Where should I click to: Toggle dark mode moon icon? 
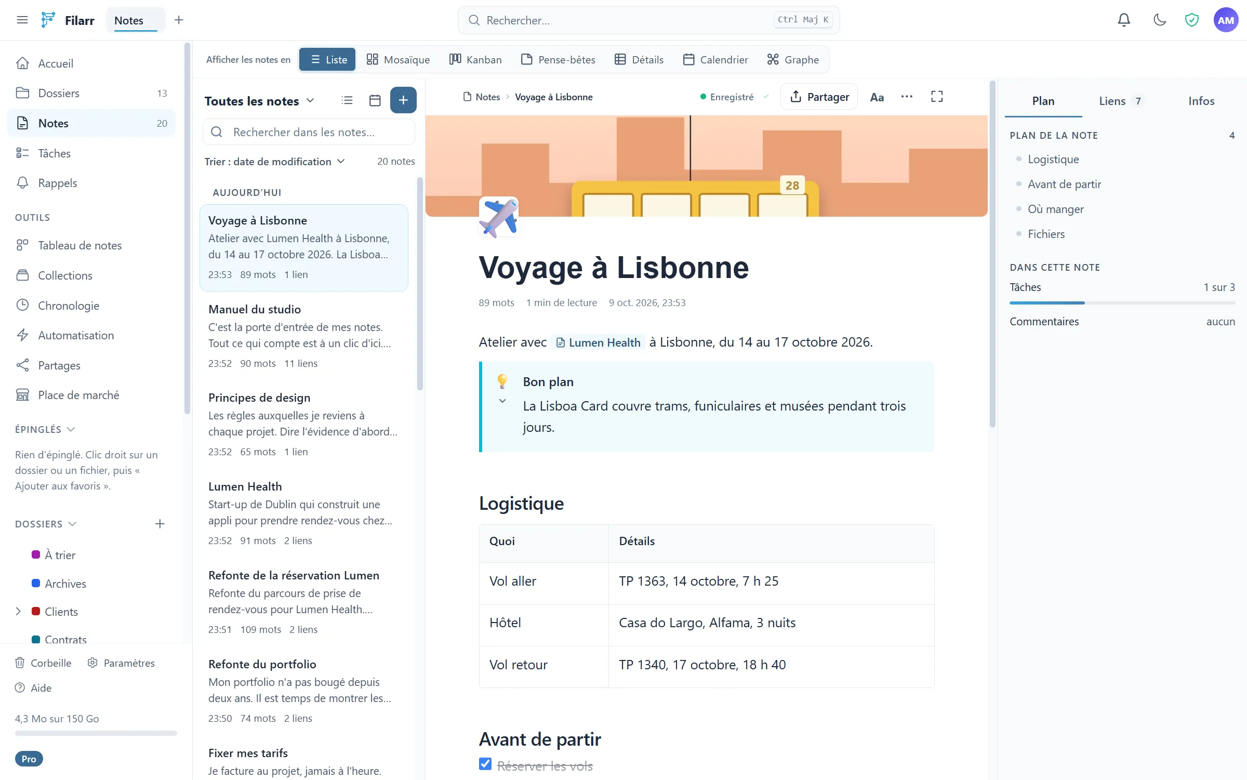tap(1160, 20)
